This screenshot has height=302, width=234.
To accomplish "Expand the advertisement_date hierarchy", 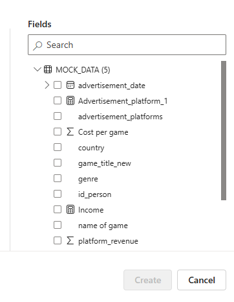I will pos(47,85).
